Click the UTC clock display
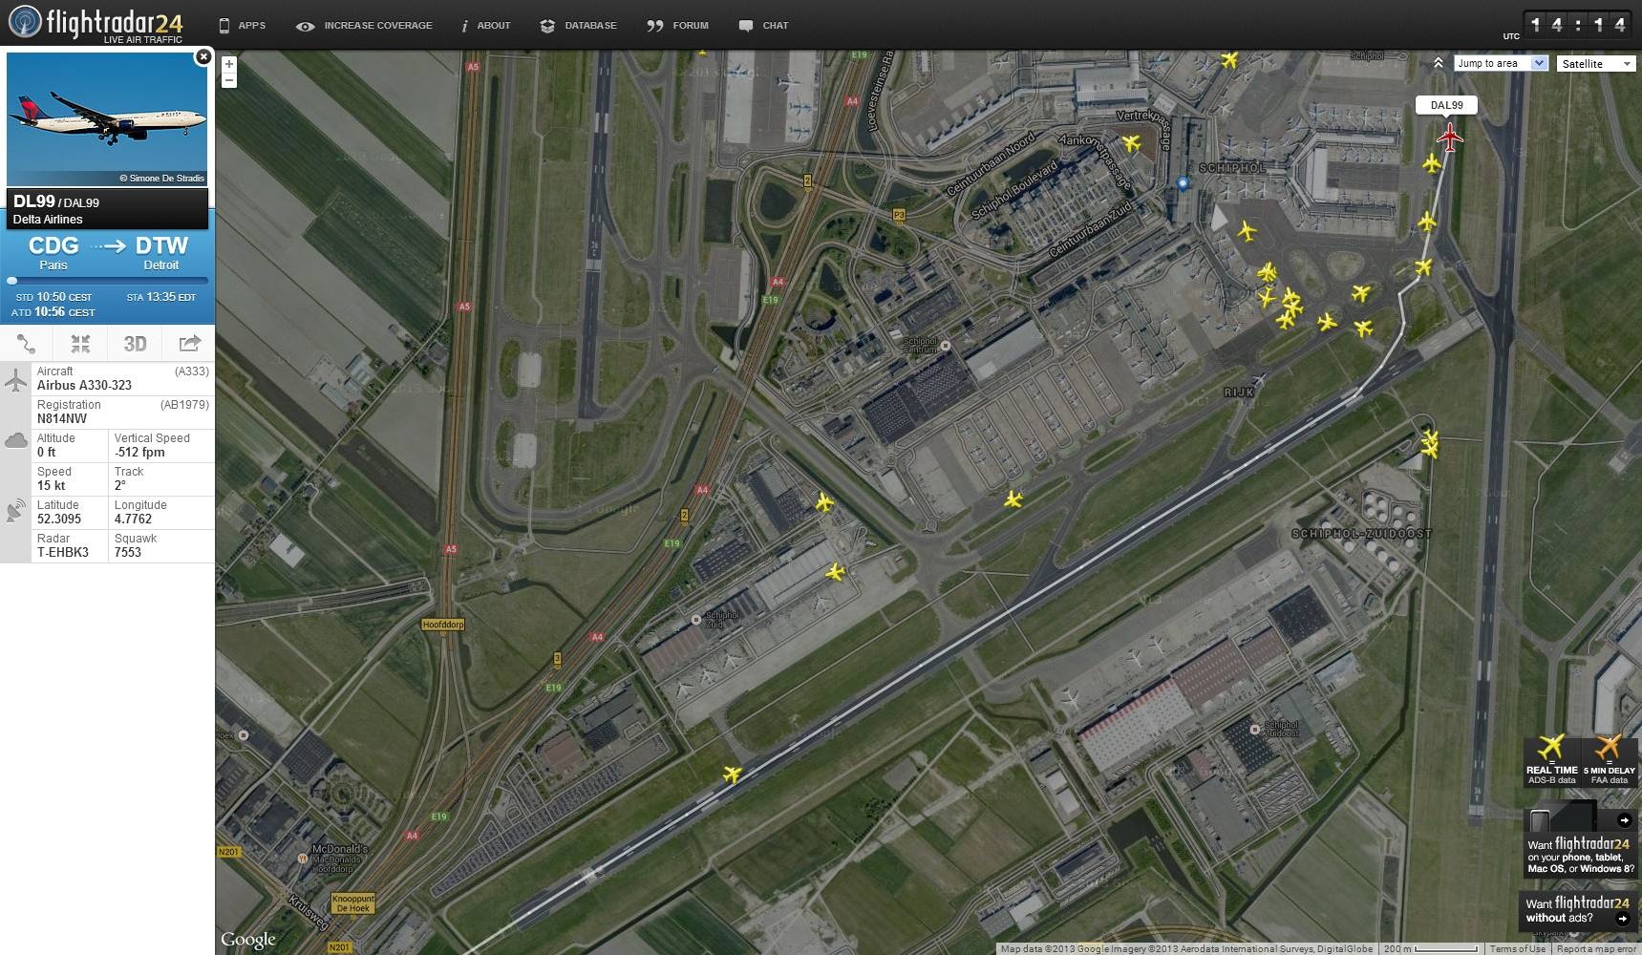The width and height of the screenshot is (1642, 955). coord(1576,25)
